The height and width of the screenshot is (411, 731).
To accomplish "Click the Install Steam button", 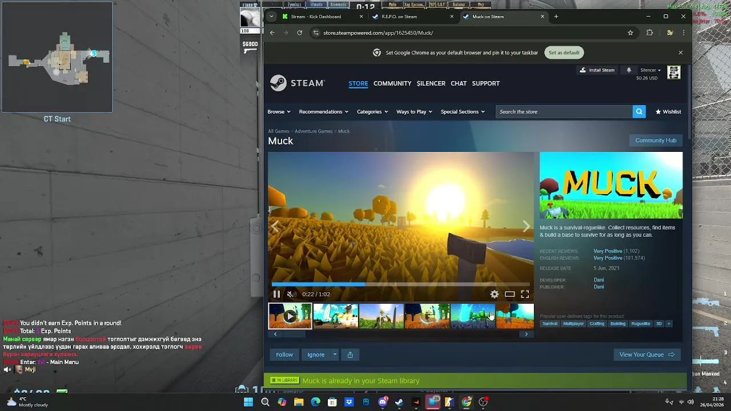I will [x=597, y=70].
